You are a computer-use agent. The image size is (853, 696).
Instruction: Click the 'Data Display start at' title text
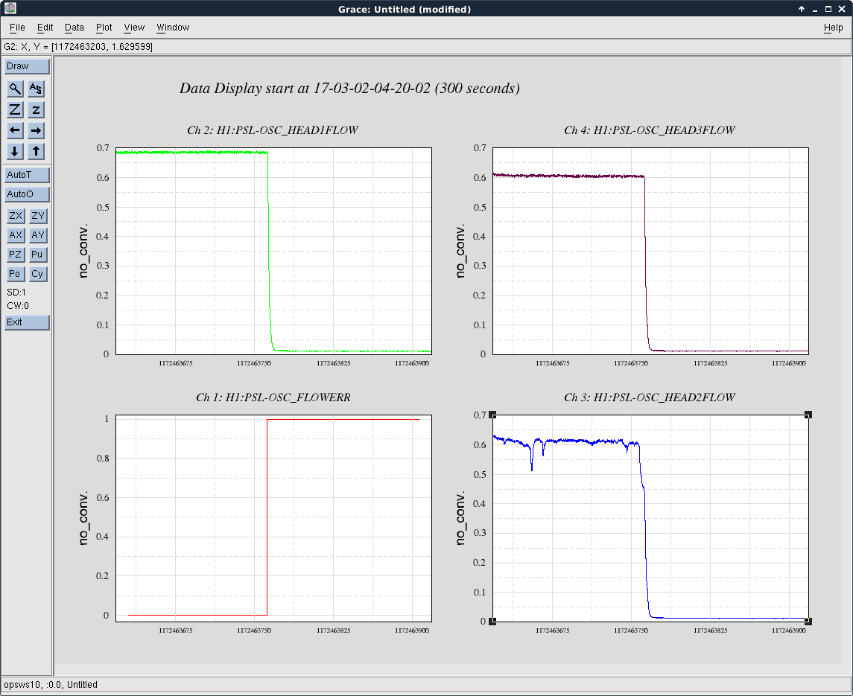click(x=349, y=88)
